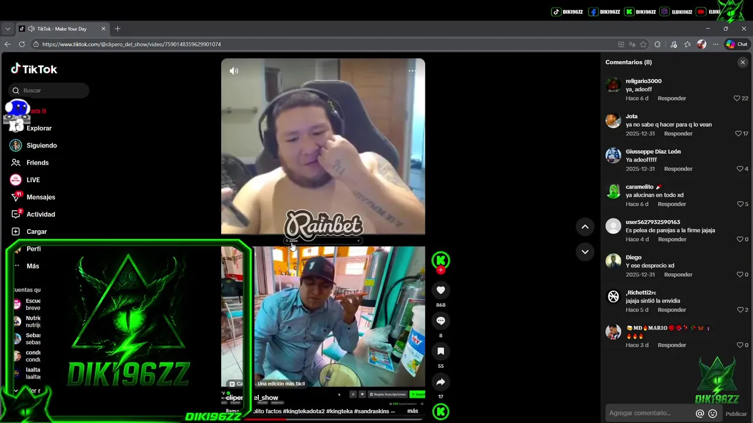Like Diego's comment
This screenshot has width=753, height=423.
(x=740, y=274)
